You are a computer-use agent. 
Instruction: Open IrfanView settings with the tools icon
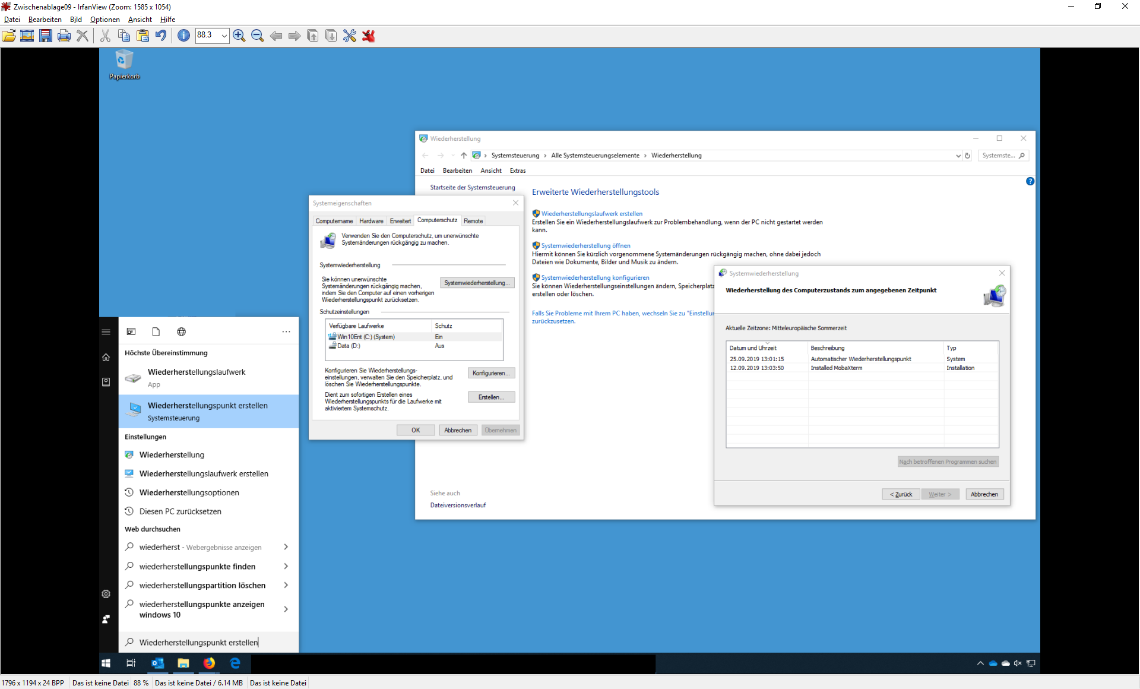pos(350,36)
